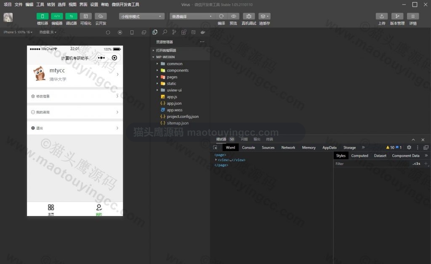Image resolution: width=431 pixels, height=264 pixels.
Task: Click the simulator record/stop circle icon
Action: point(120,32)
